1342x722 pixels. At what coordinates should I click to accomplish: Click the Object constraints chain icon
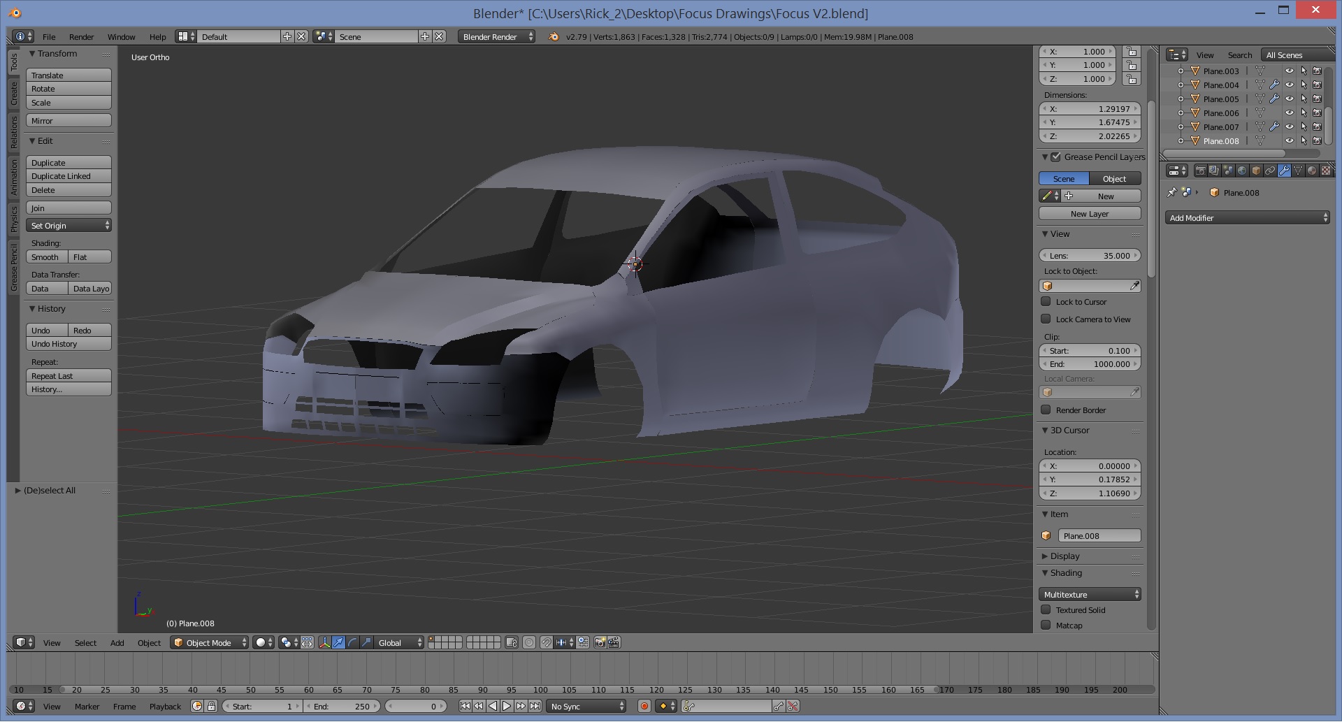(x=1270, y=171)
